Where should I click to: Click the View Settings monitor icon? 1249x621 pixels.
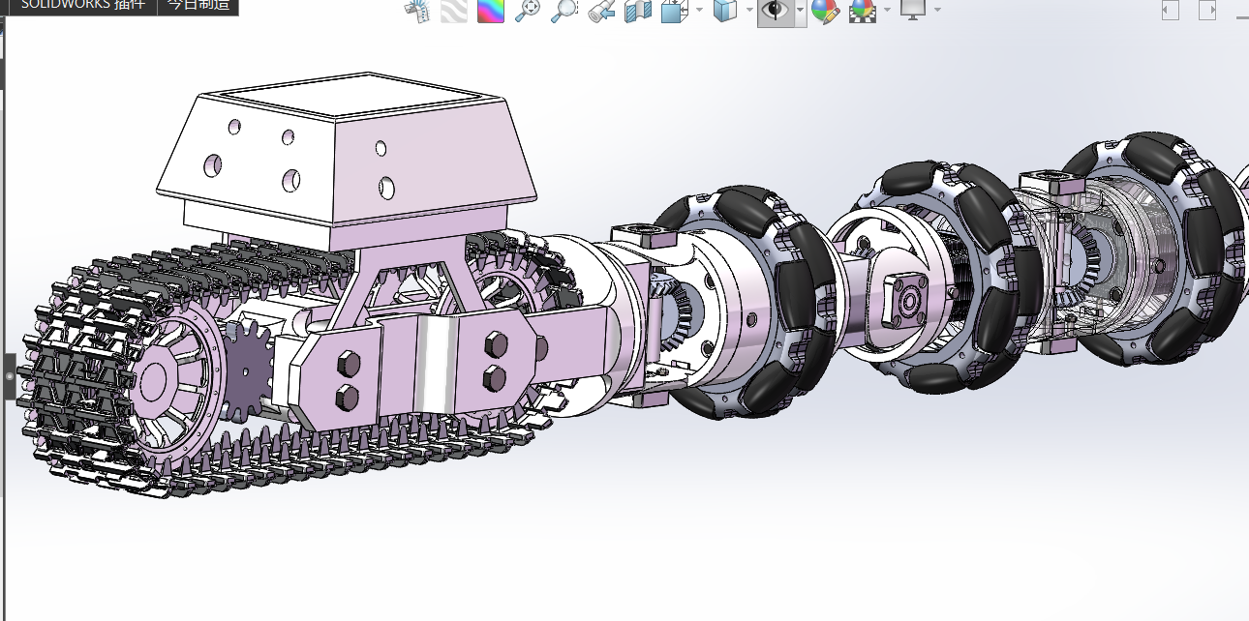point(913,10)
